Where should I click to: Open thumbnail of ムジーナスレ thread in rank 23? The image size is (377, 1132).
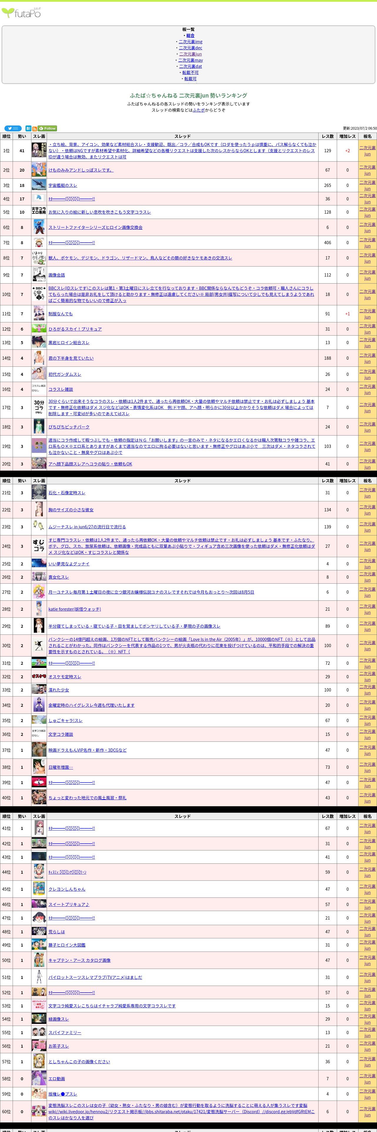point(39,525)
